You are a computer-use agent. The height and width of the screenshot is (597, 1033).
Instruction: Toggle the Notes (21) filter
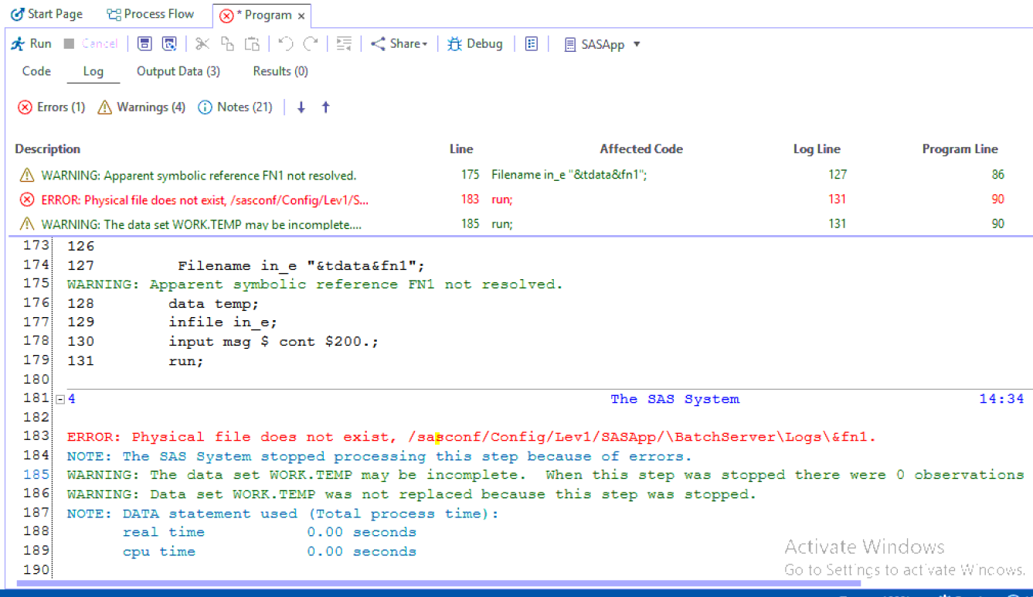[236, 107]
